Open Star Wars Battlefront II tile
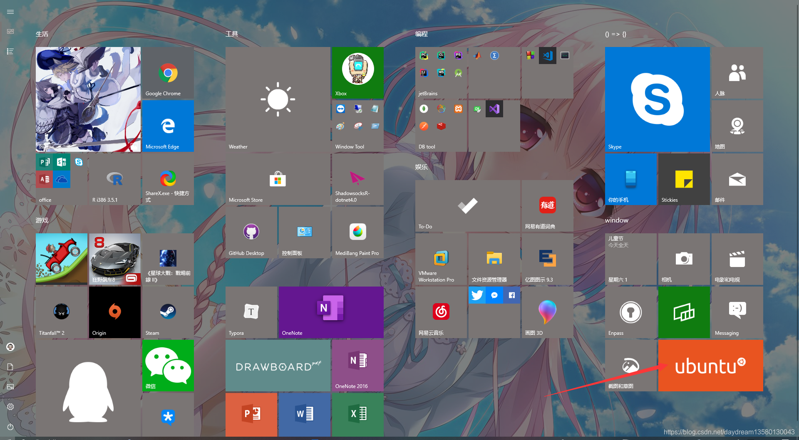Viewport: 799px width, 440px height. click(x=168, y=259)
